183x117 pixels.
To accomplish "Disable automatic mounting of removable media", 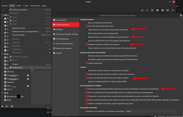I will (x=87, y=89).
